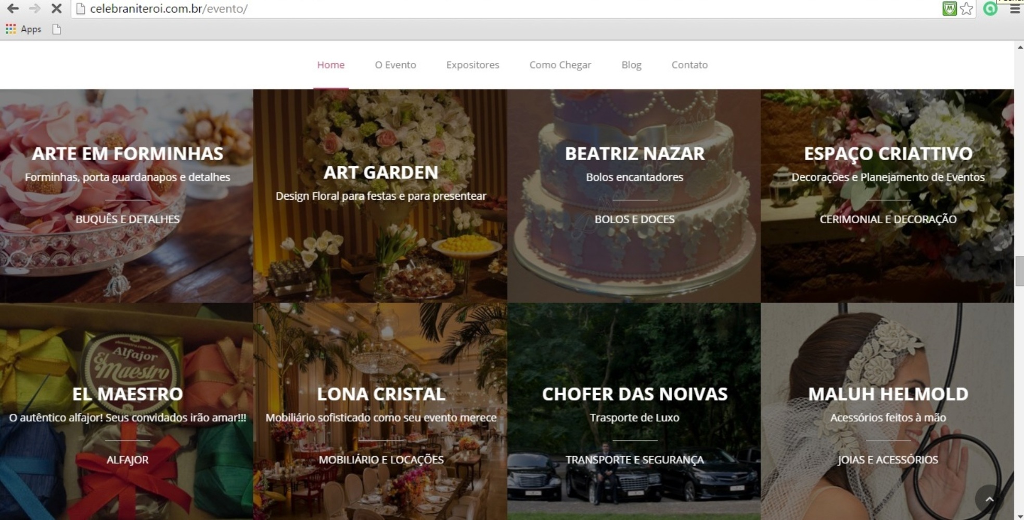Click the green circular extension icon
Image resolution: width=1024 pixels, height=520 pixels.
[990, 9]
